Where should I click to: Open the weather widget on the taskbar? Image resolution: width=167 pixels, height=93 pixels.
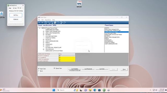point(5,90)
